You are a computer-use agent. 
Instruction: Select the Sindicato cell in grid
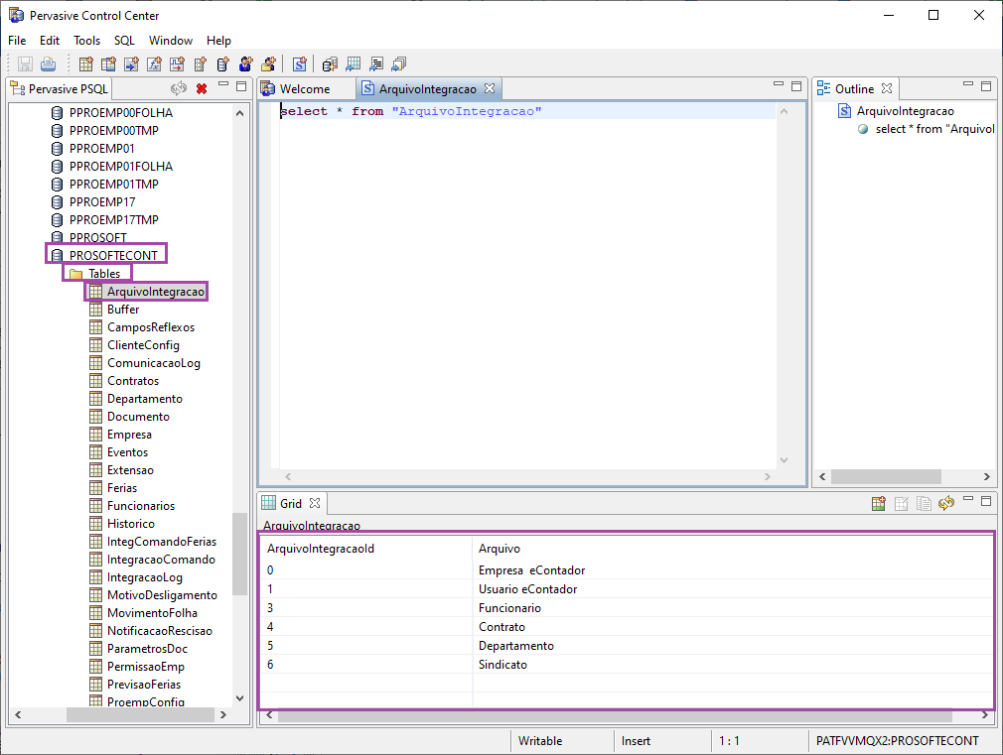(x=502, y=665)
